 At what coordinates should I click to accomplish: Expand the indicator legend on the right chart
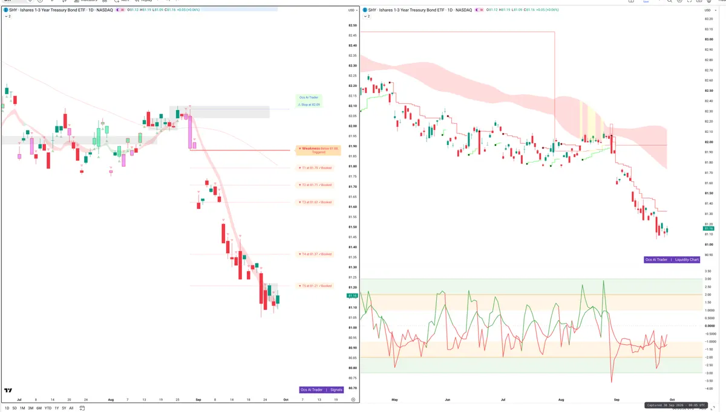(x=367, y=16)
